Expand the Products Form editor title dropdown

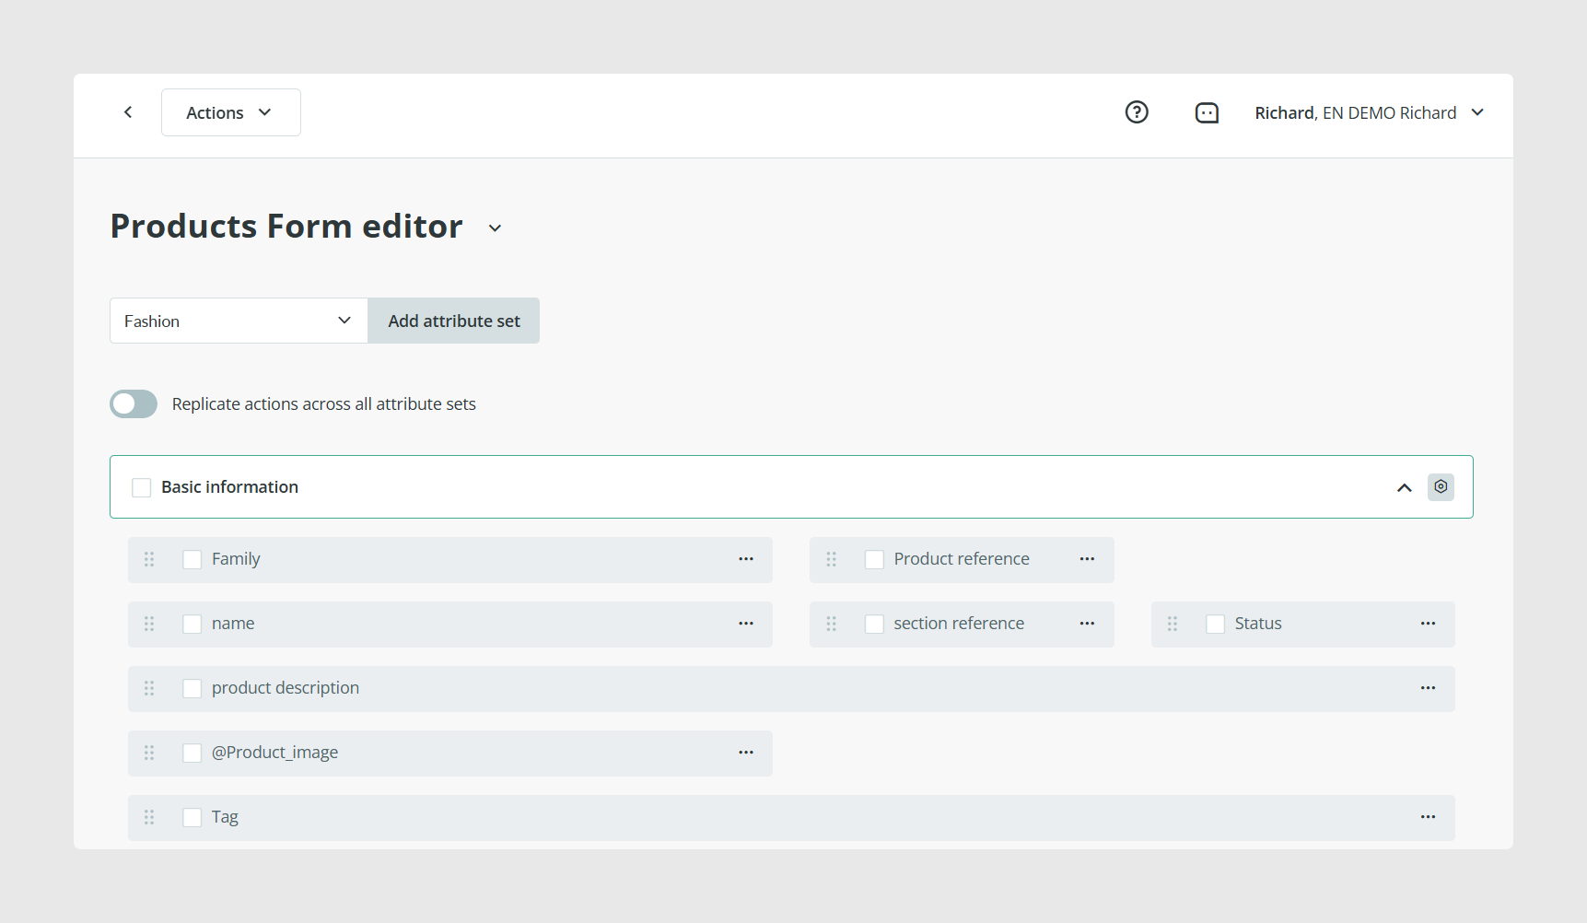495,228
